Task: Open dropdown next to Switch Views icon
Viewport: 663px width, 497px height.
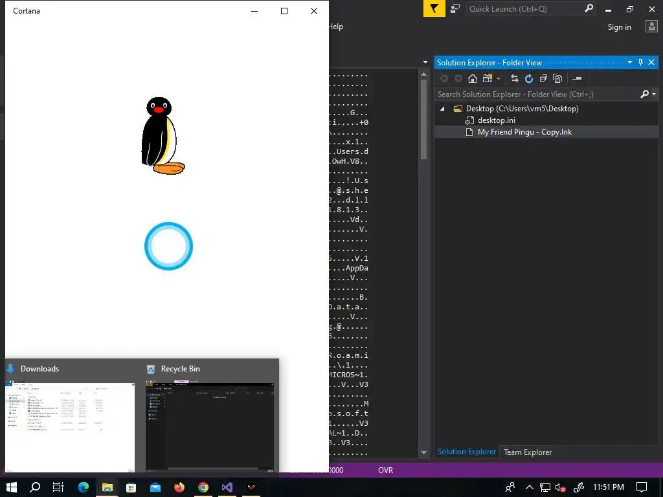Action: [x=499, y=78]
